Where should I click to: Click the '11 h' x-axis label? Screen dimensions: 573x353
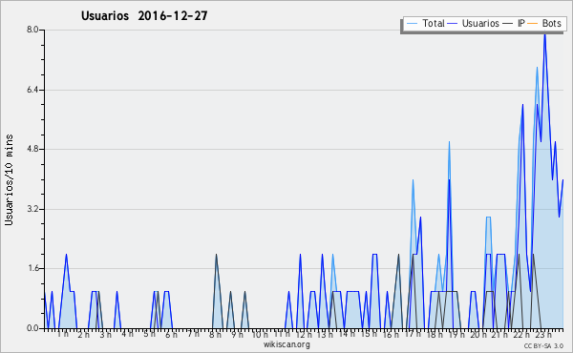pyautogui.click(x=282, y=334)
